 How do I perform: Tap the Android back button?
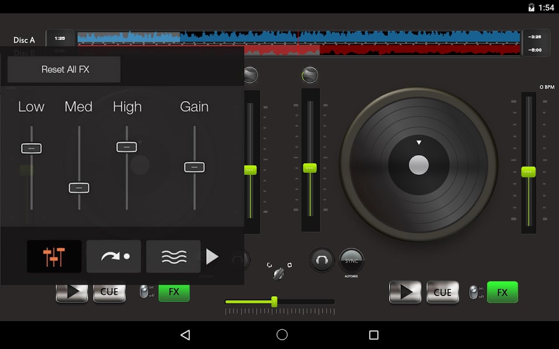185,335
